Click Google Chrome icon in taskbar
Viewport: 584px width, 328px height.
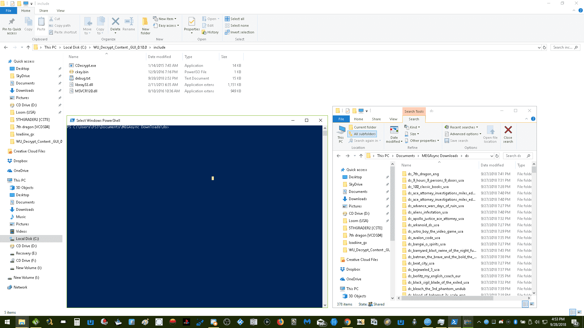pyautogui.click(x=347, y=322)
